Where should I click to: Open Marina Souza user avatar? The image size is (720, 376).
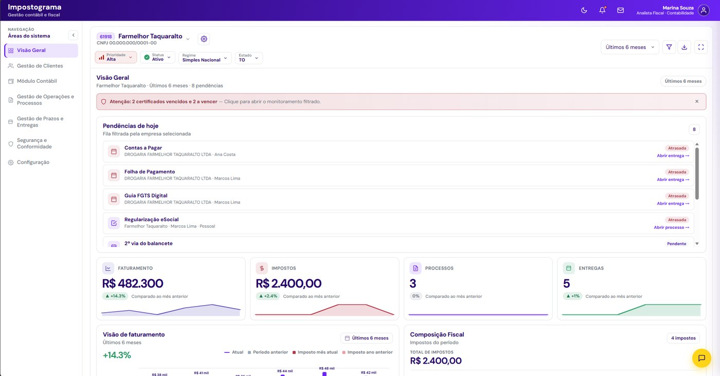704,10
